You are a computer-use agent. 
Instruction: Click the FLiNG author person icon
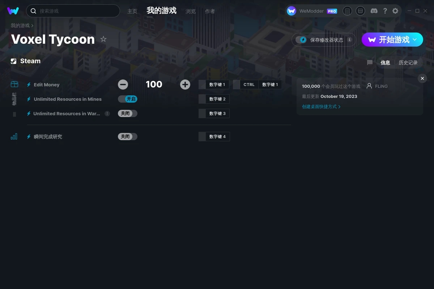coord(369,86)
